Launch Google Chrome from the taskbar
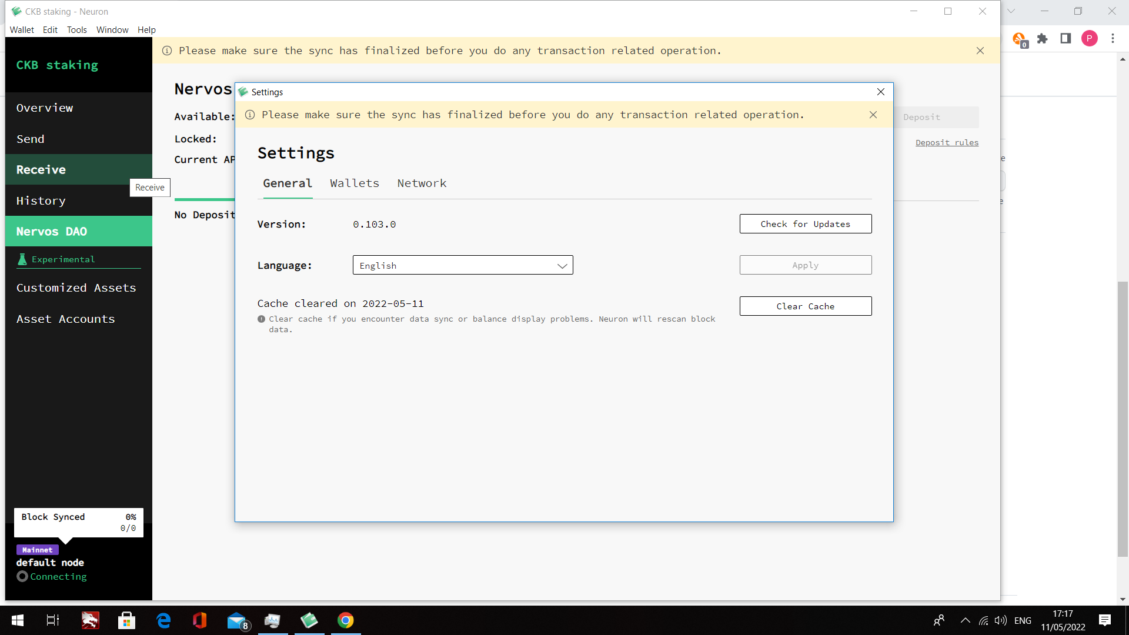1129x635 pixels. (x=345, y=620)
